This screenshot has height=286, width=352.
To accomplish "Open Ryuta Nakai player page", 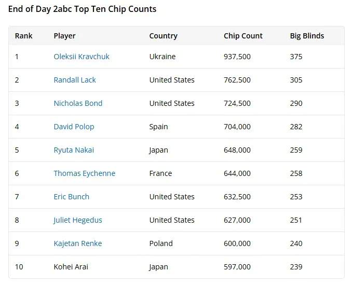I will tap(74, 150).
